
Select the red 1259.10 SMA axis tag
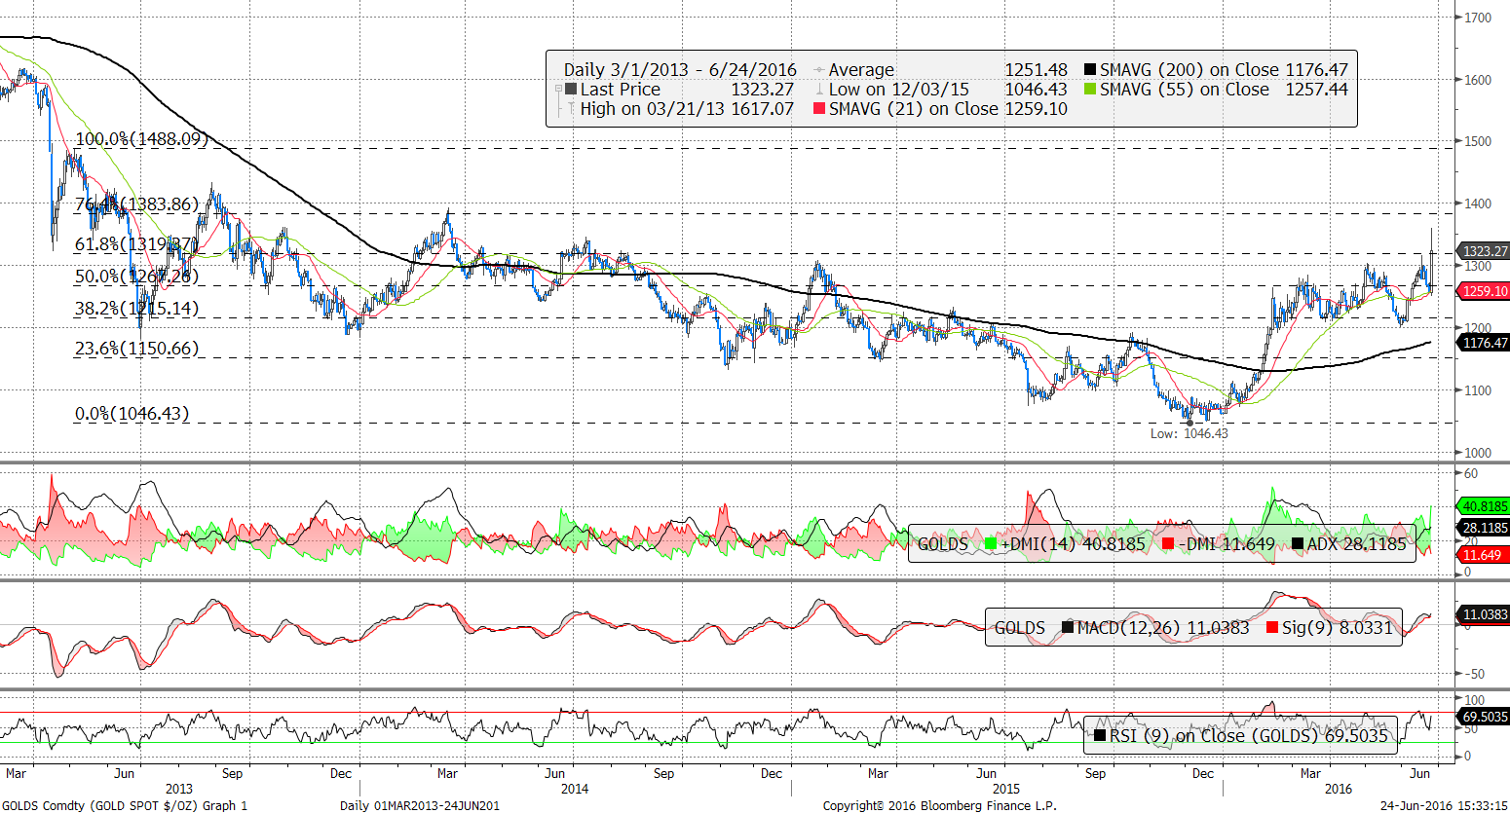(1482, 291)
